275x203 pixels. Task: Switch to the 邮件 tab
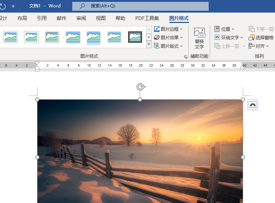click(x=62, y=18)
